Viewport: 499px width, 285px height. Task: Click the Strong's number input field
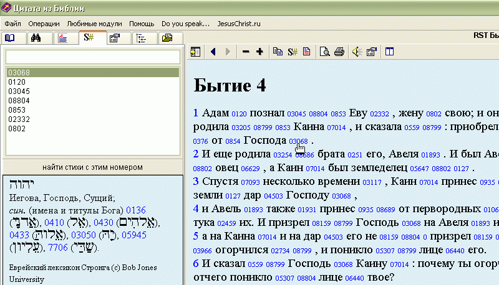pos(92,57)
